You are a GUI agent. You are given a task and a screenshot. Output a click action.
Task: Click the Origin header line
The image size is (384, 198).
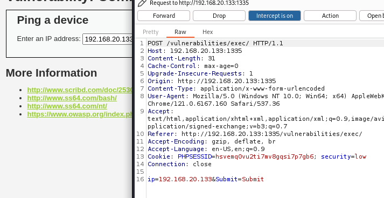coord(212,81)
